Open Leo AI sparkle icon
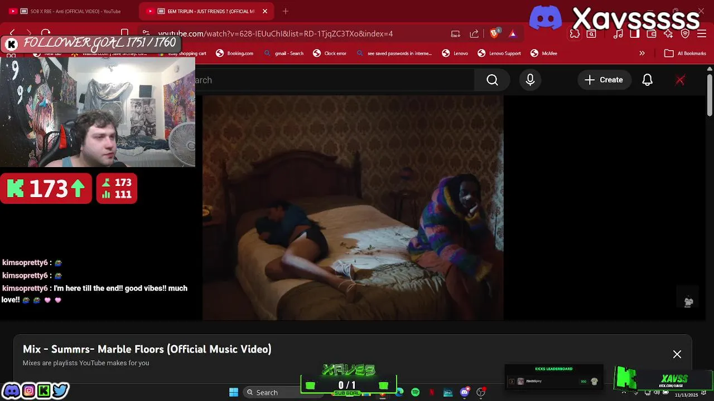The width and height of the screenshot is (714, 401). 668,34
